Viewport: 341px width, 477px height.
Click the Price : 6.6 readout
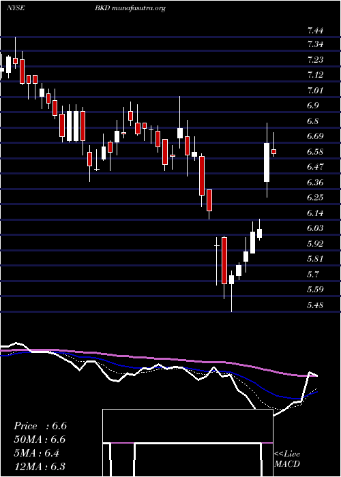(40, 426)
